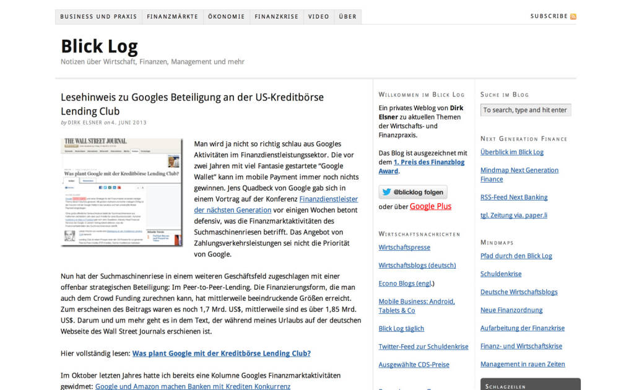This screenshot has width=634, height=390.
Task: Open the Video menu item
Action: tap(318, 17)
